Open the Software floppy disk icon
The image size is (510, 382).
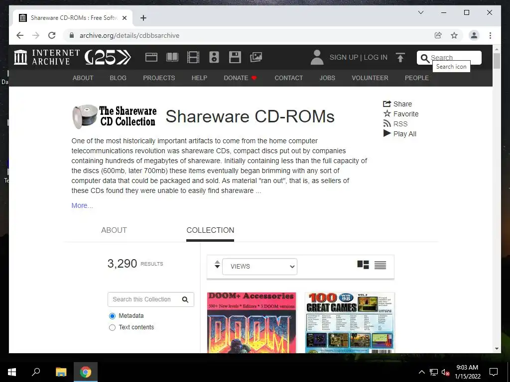[235, 57]
